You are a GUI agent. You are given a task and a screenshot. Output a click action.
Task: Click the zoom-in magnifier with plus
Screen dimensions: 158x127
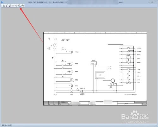point(10,6)
